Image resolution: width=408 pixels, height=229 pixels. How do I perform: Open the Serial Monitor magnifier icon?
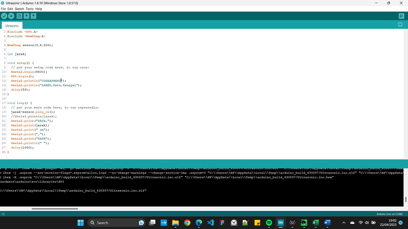(x=401, y=16)
